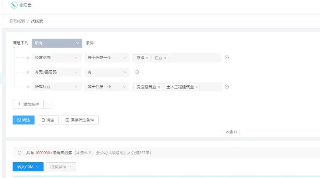Open the 等于任意一个 operator dropdown for 经营状态
Viewport: 320px width, 178px height.
point(107,58)
